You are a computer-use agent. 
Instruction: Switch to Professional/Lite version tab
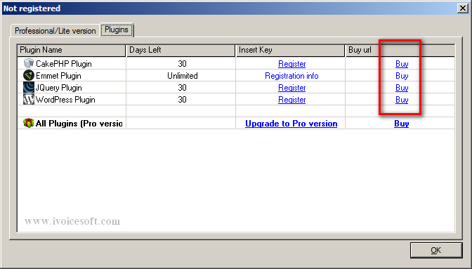pyautogui.click(x=55, y=31)
